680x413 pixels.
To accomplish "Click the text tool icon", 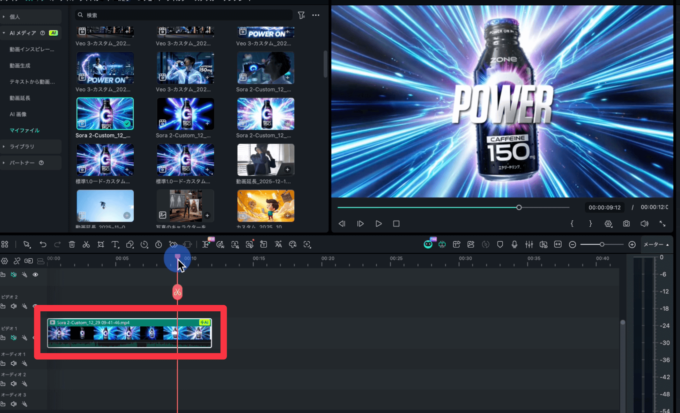I will [x=115, y=244].
